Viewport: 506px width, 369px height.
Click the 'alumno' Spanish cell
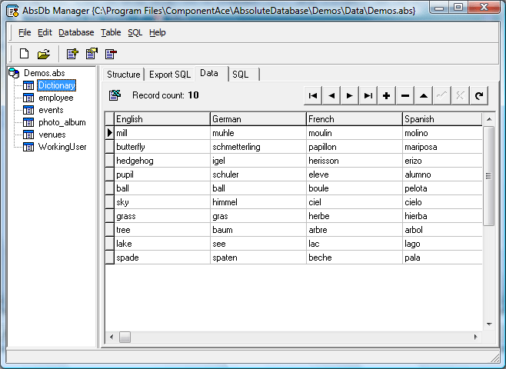[x=442, y=175]
